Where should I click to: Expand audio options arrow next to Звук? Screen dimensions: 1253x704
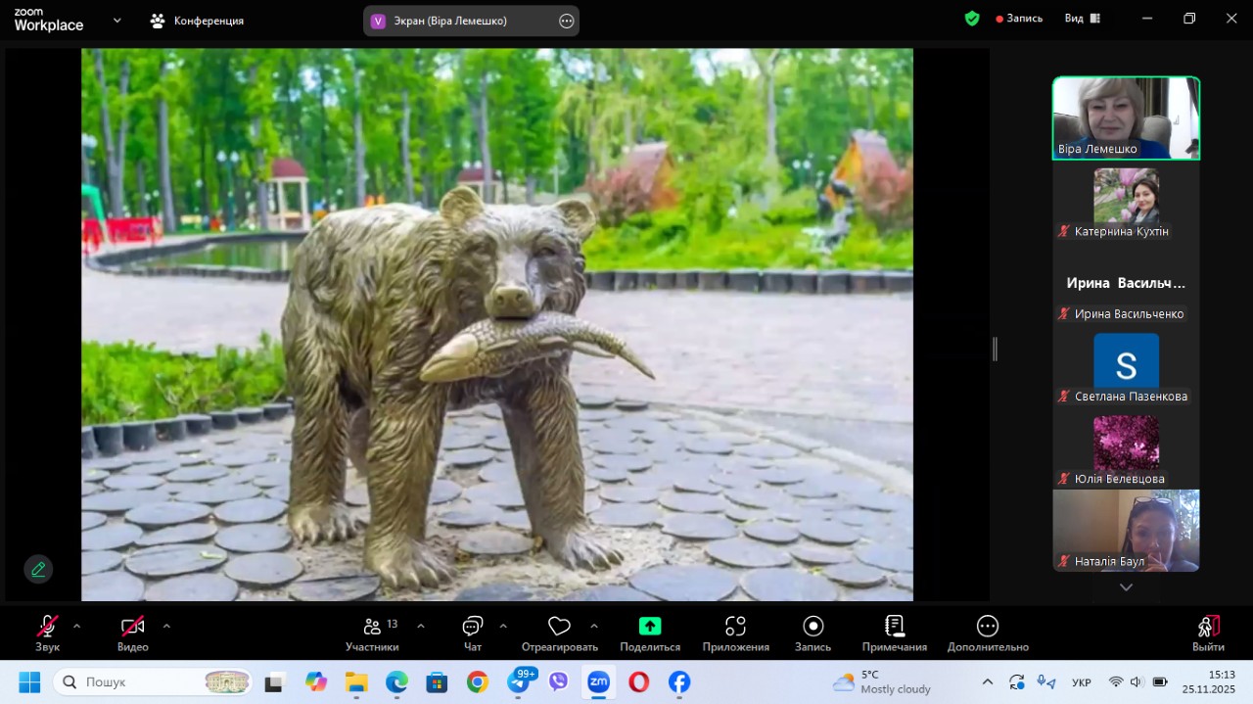[77, 626]
